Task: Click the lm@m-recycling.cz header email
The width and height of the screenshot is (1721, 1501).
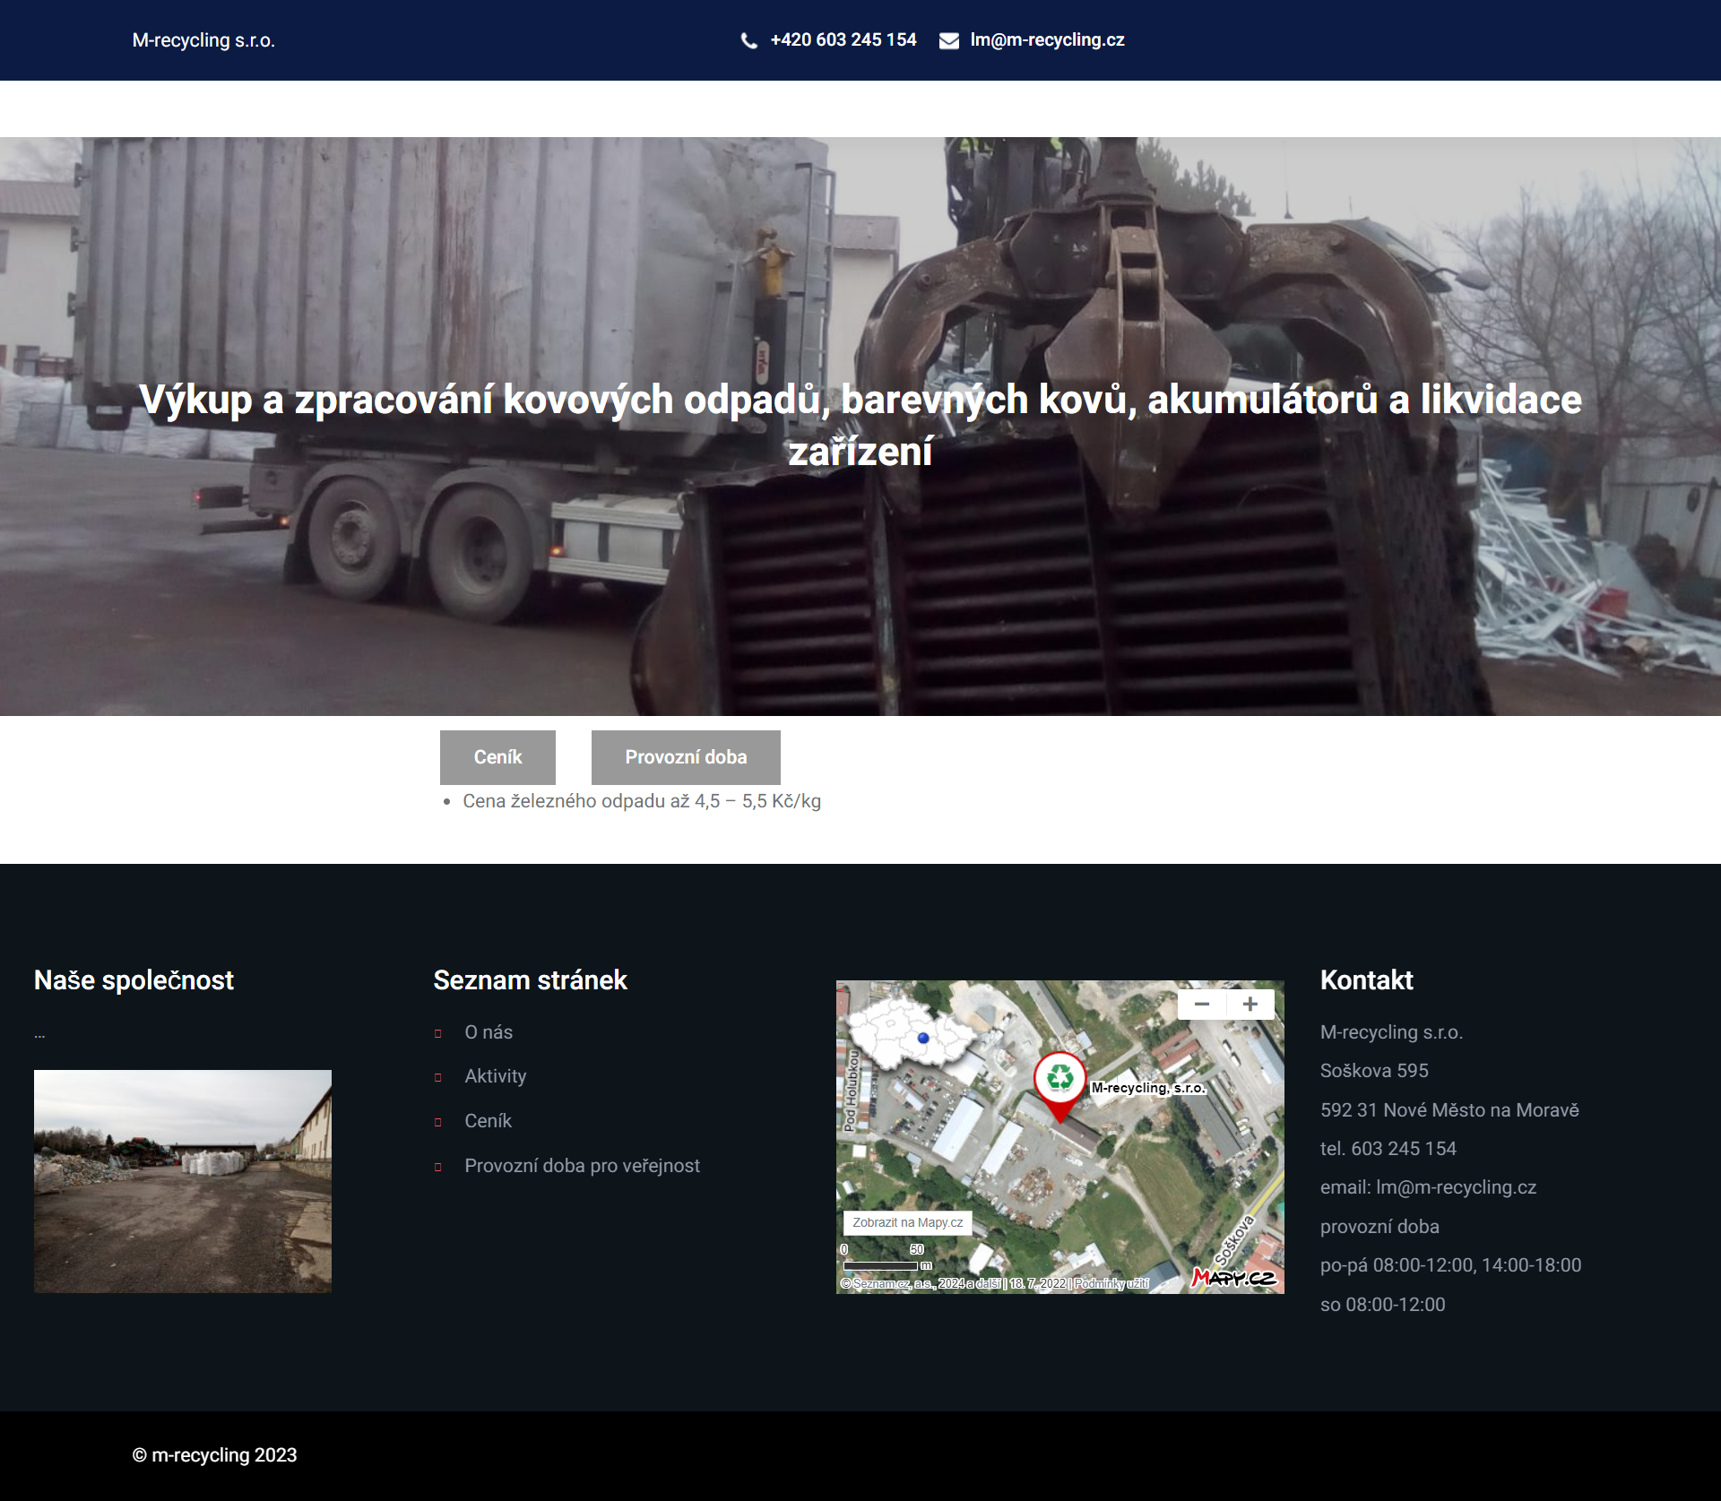Action: point(1047,40)
